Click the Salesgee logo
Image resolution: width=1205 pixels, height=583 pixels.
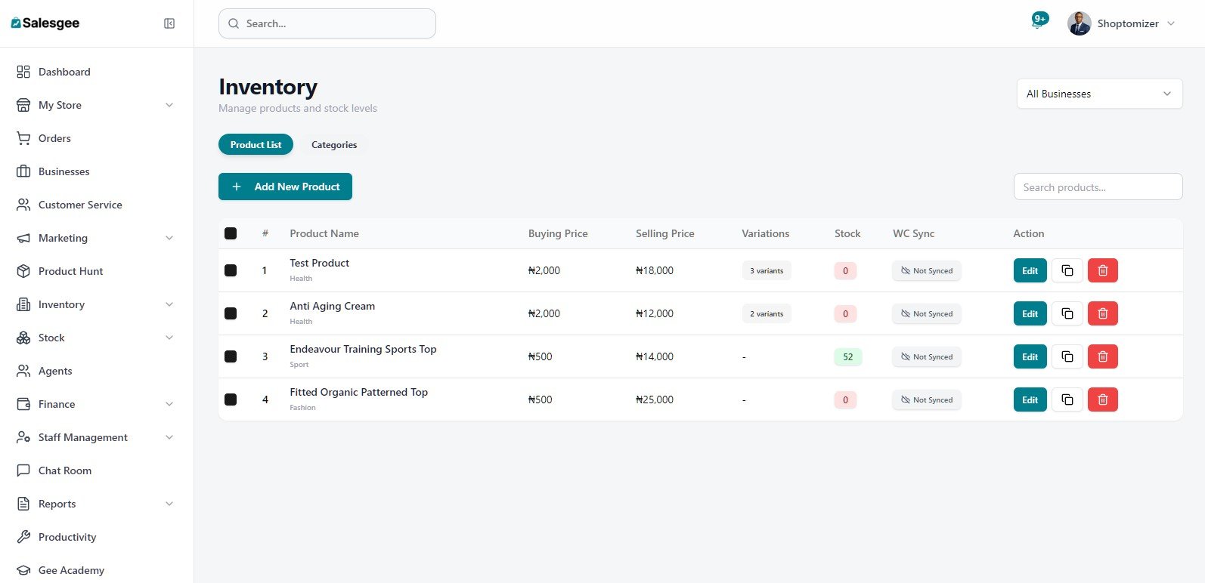(x=45, y=23)
